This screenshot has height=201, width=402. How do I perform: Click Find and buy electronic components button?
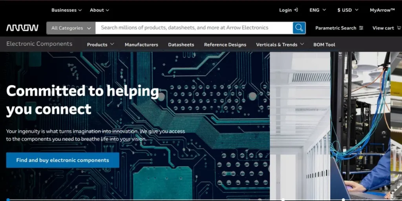[x=63, y=160]
